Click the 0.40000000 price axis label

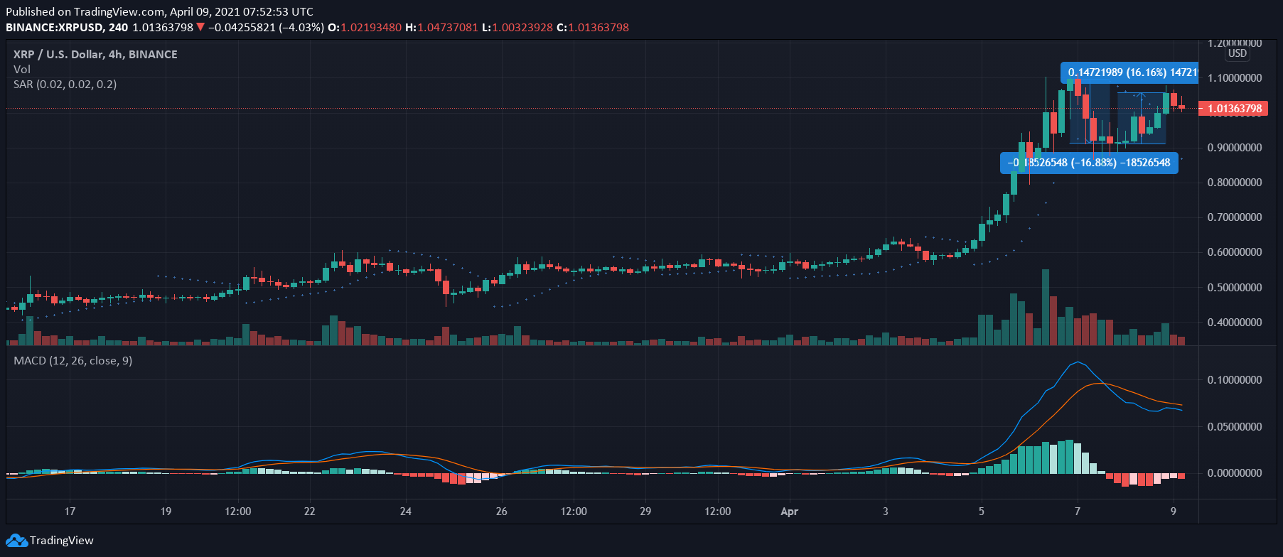point(1235,323)
